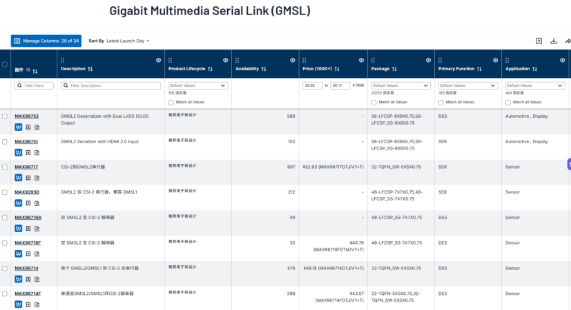This screenshot has width=571, height=310.
Task: Grab Description column drag handle
Action: (63, 61)
